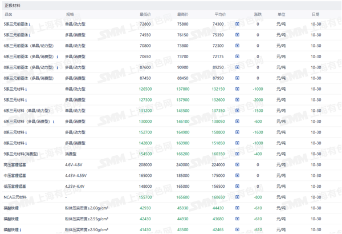
Task: Select price change value -2000
Action: coord(258,100)
